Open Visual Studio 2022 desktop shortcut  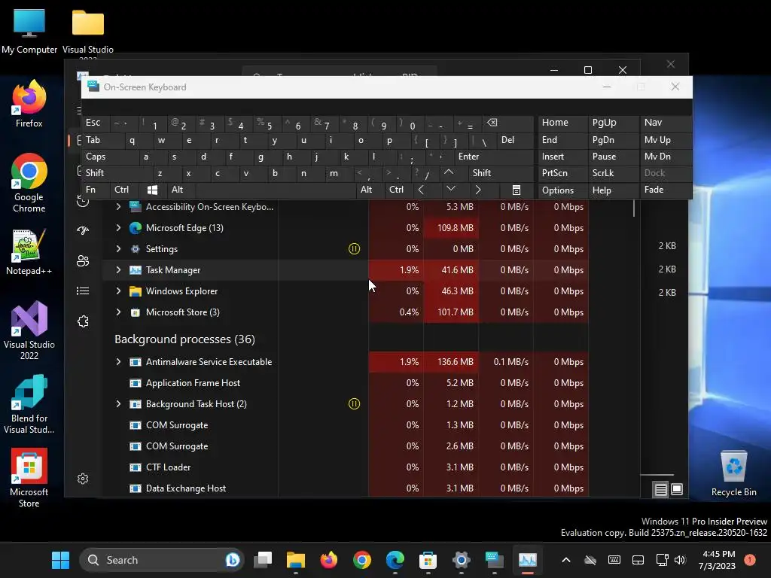click(29, 330)
